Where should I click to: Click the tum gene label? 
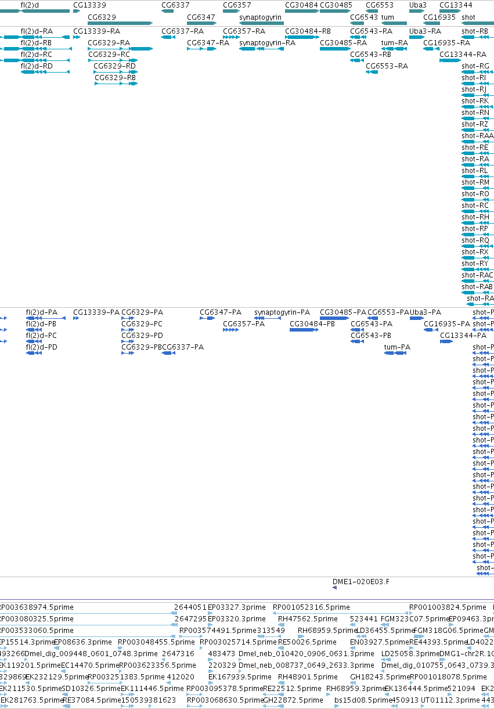[387, 17]
